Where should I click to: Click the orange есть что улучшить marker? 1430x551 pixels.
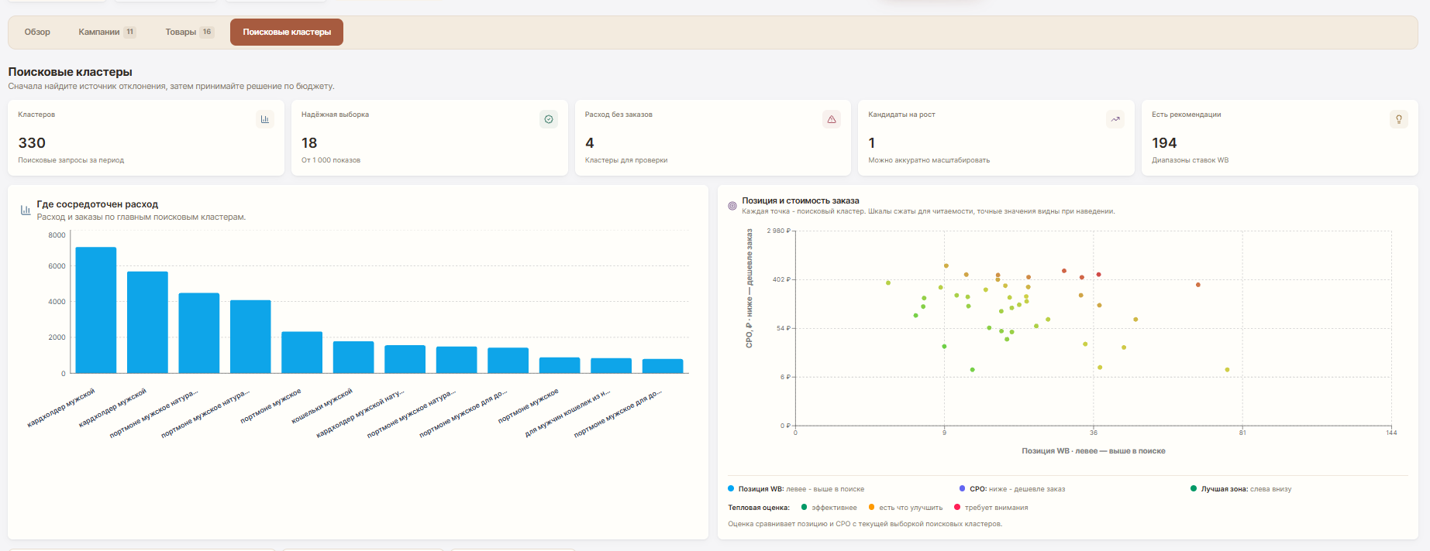click(x=872, y=508)
